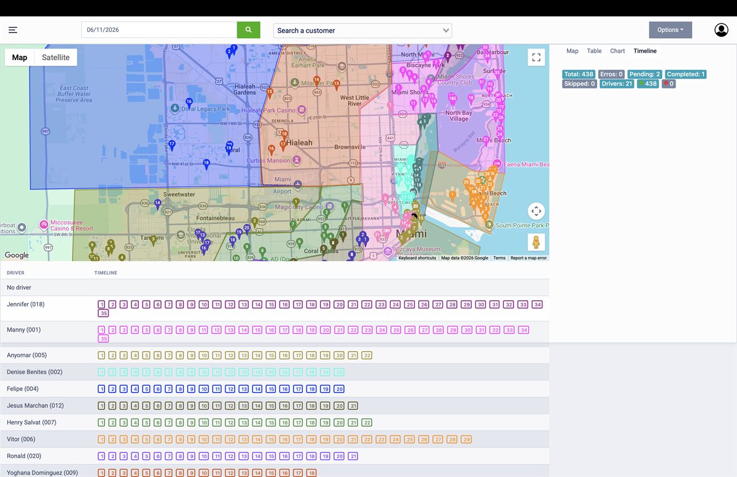Click driver name Jesus Marchan (012)
The image size is (737, 477).
pos(36,406)
